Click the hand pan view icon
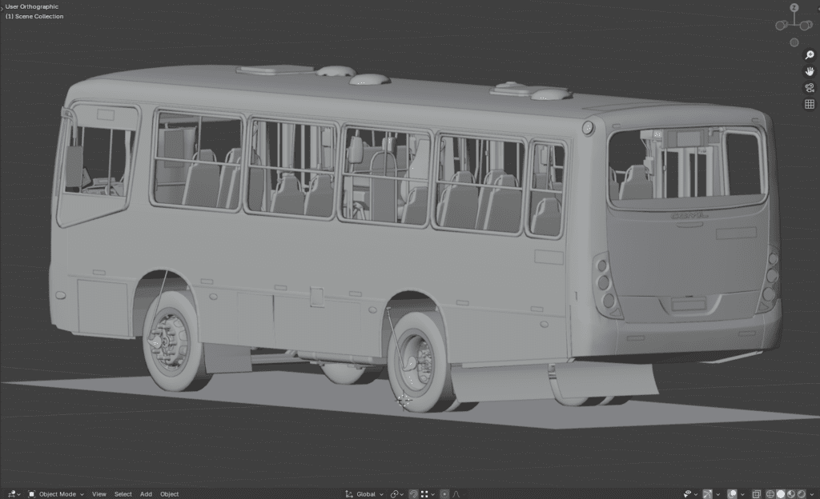Image resolution: width=820 pixels, height=499 pixels. pos(810,71)
